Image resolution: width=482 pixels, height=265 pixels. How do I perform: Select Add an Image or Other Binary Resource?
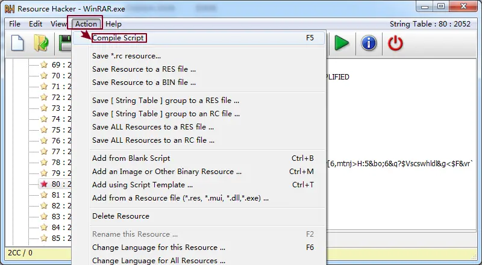click(199, 172)
